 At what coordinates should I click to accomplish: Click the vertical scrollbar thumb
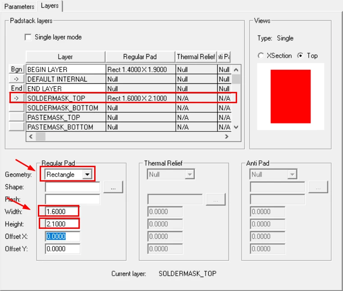pos(236,79)
